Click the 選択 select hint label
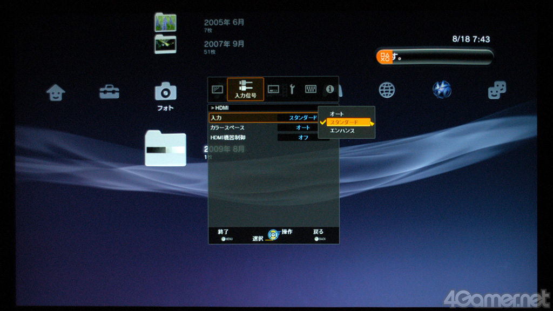The height and width of the screenshot is (311, 553). 258,239
